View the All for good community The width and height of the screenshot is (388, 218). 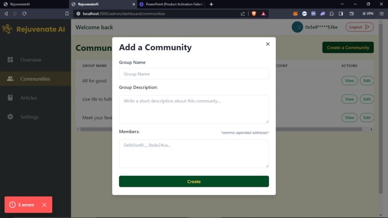tap(349, 81)
